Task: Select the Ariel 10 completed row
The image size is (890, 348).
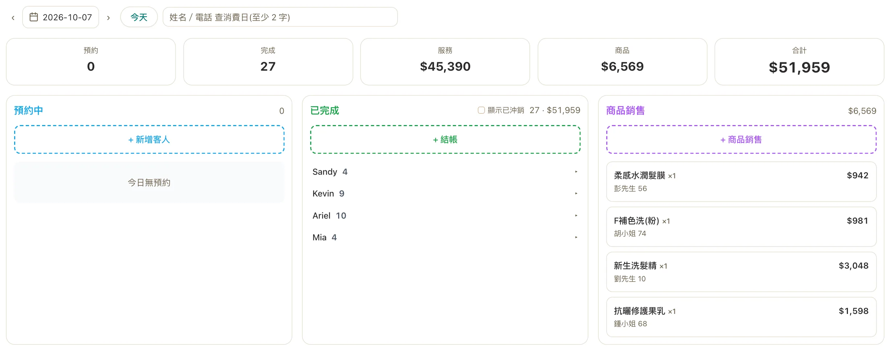Action: coord(445,216)
